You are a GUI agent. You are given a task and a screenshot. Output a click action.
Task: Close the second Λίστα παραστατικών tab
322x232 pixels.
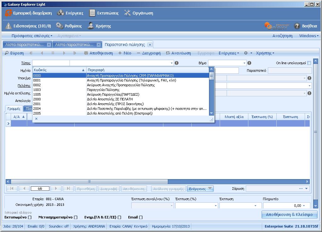(99, 45)
